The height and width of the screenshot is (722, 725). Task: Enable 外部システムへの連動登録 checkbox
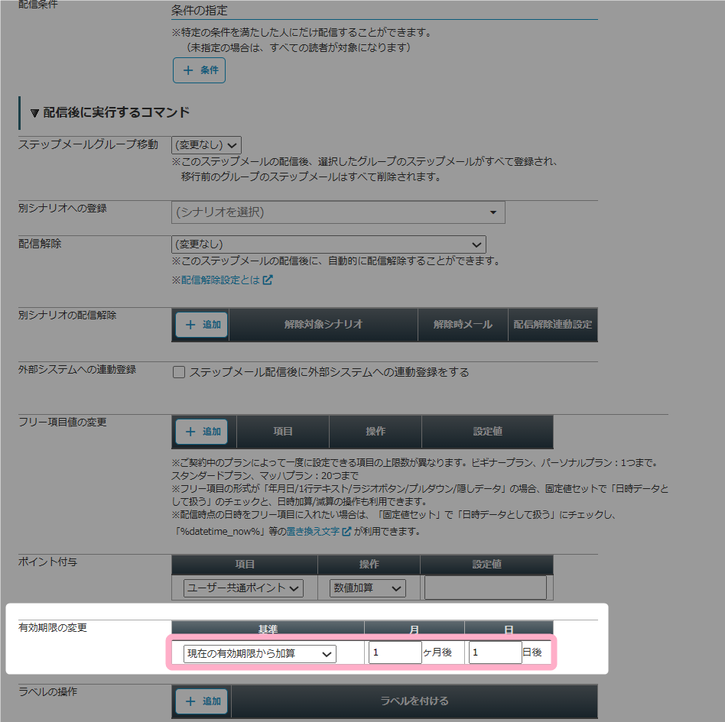click(180, 373)
